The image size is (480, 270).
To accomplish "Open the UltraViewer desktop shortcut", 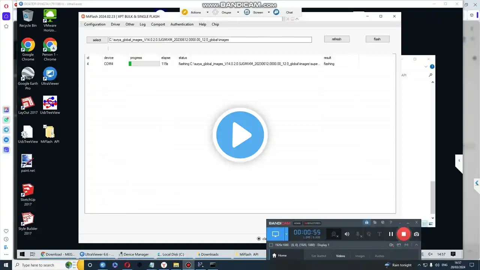I will pos(50,76).
